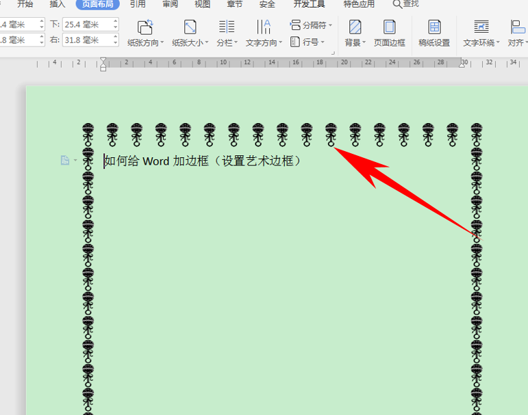528x415 pixels.
Task: Select the 页面布局 tab
Action: pos(98,4)
